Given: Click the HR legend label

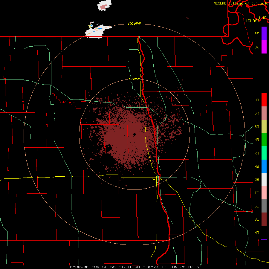Looking at the screenshot, I should [256, 140].
